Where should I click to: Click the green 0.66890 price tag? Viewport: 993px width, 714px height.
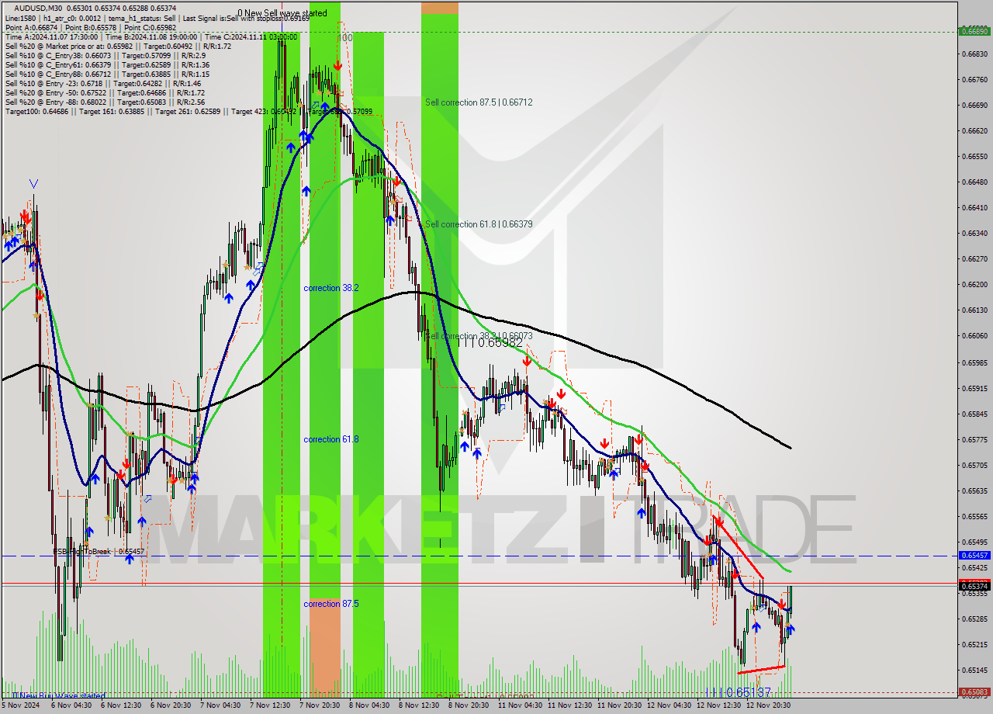[x=974, y=32]
